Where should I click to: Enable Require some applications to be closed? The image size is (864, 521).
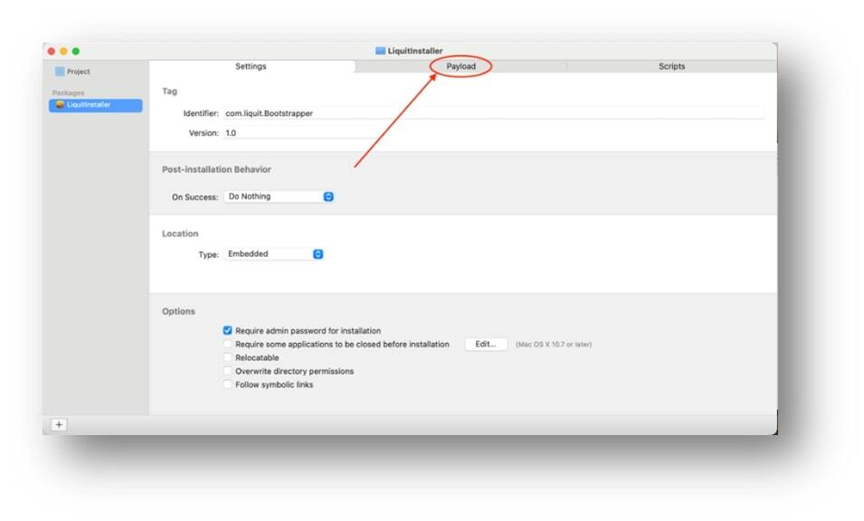click(x=226, y=345)
